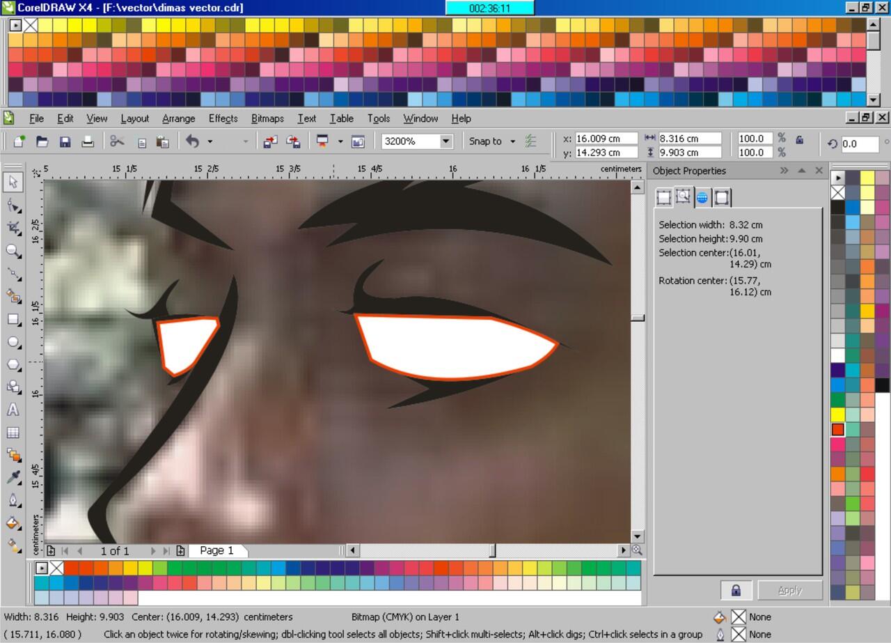Switch to the Page 1 tab

pyautogui.click(x=216, y=550)
